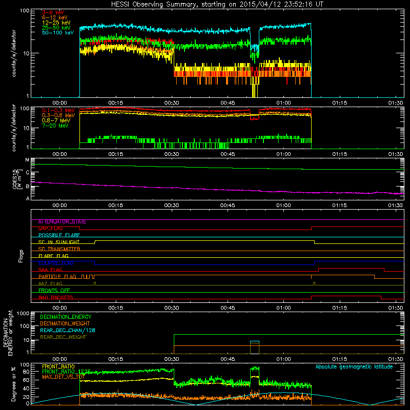Screen dimensions: 410x410
Task: Click the 00:45 time label beneath the GOES15 panel
Action: [x=228, y=206]
